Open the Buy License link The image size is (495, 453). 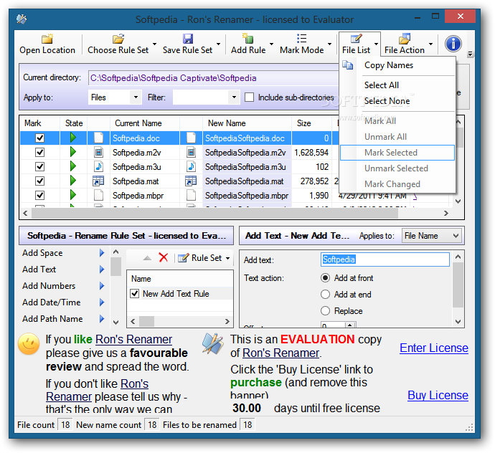click(438, 395)
